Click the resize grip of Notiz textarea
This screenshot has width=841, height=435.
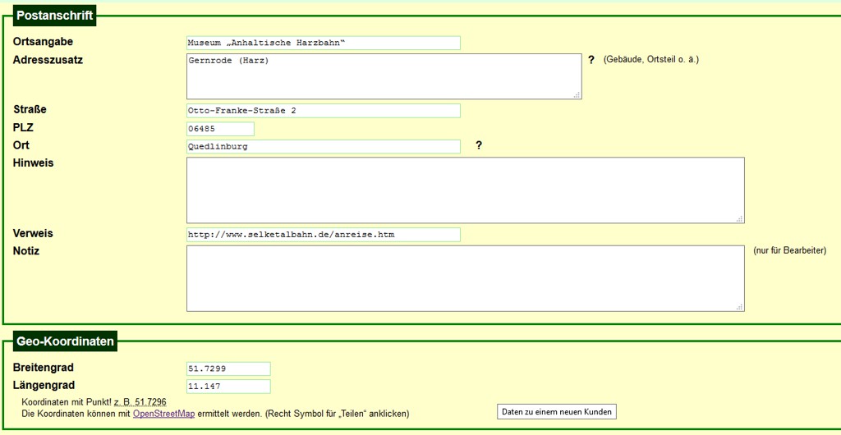pyautogui.click(x=740, y=307)
